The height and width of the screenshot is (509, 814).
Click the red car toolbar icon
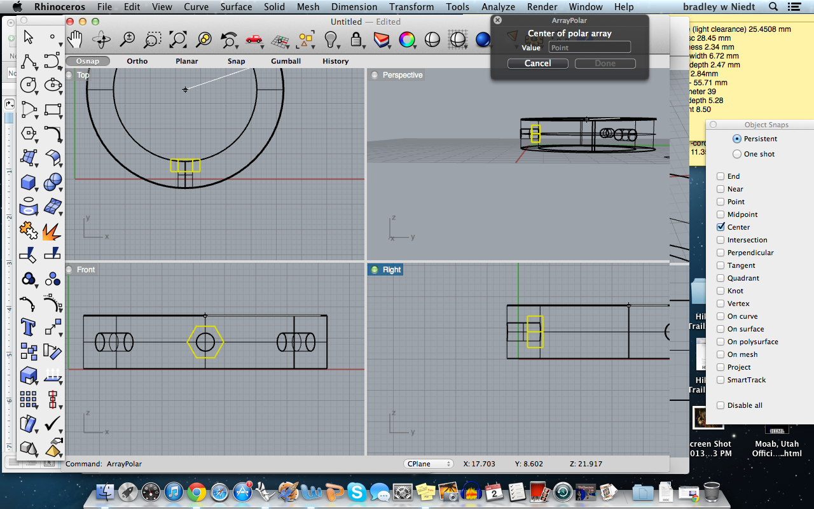point(254,39)
